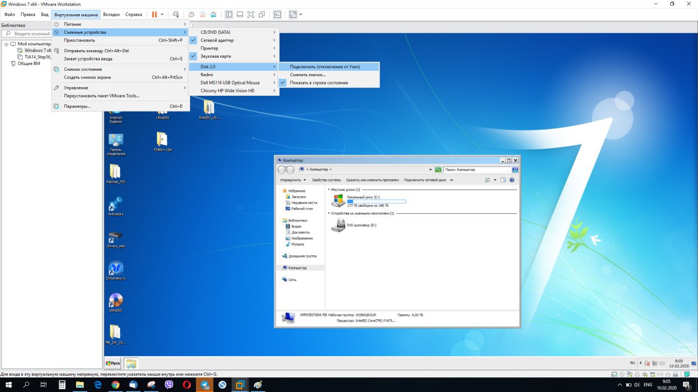Open the console view toolbar icon
The height and width of the screenshot is (392, 698).
[x=278, y=14]
